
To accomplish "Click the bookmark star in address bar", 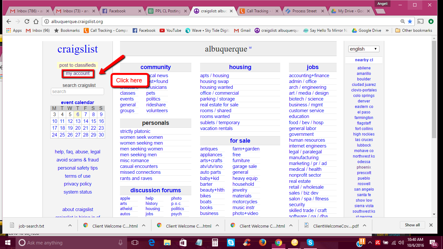I will click(x=410, y=21).
